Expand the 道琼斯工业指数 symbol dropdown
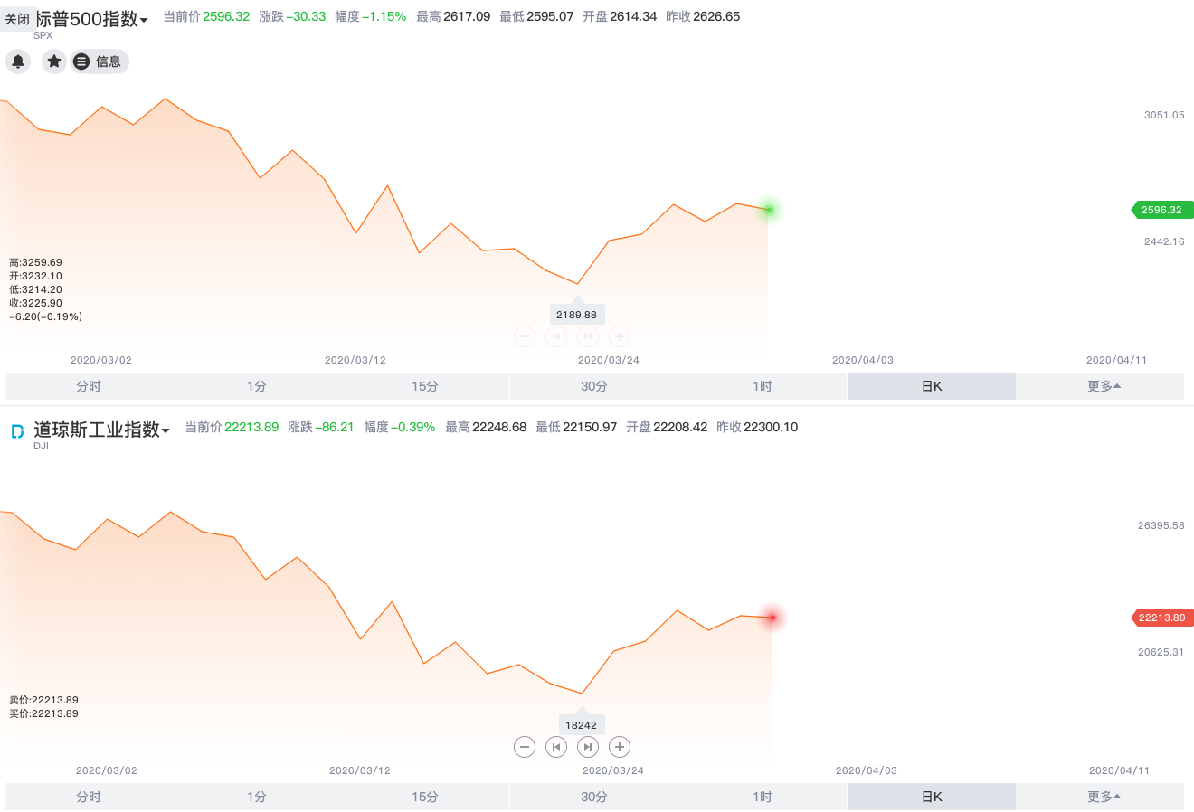 (166, 431)
